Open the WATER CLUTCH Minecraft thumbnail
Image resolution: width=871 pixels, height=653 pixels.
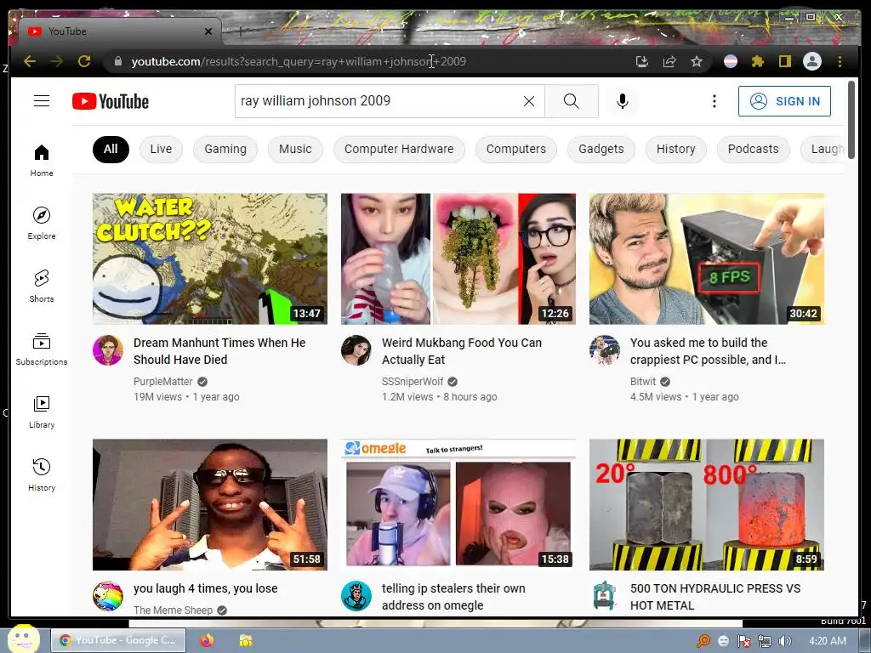[210, 258]
